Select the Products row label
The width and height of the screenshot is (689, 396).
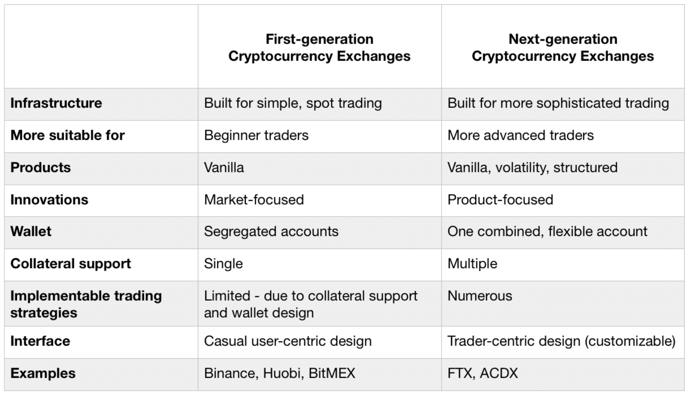(41, 167)
